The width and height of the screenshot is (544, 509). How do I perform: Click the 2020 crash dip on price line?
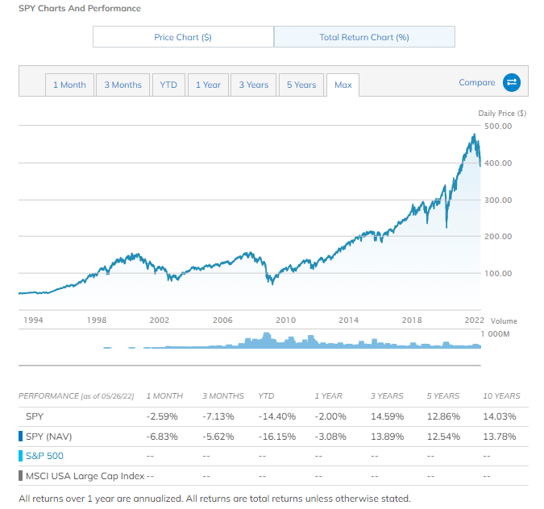click(446, 226)
